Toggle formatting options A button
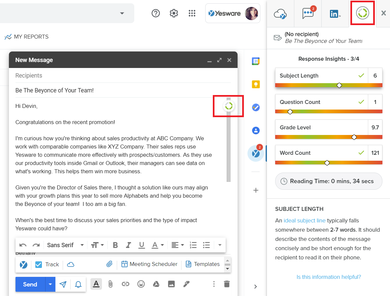The width and height of the screenshot is (390, 296). (96, 284)
